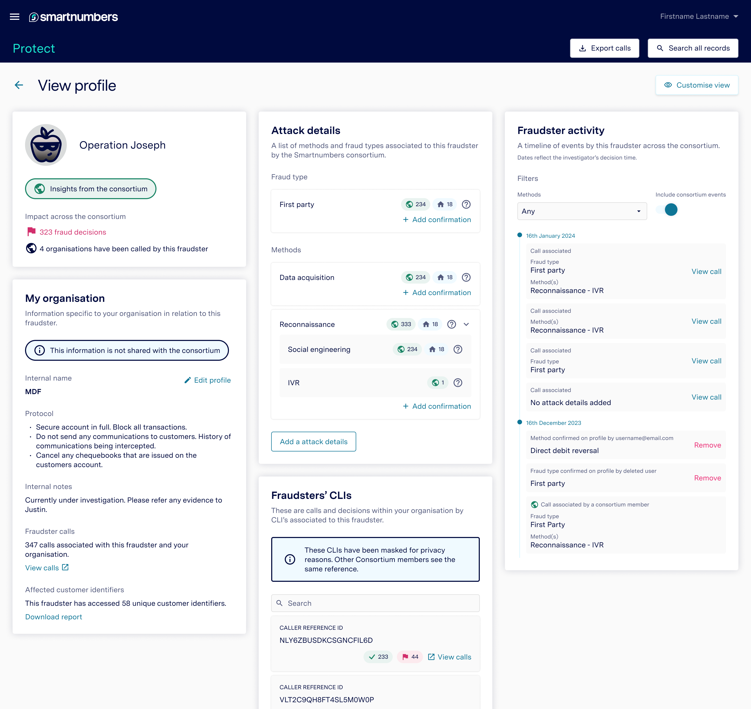Image resolution: width=751 pixels, height=709 pixels.
Task: Open the hamburger navigation menu
Action: click(14, 17)
